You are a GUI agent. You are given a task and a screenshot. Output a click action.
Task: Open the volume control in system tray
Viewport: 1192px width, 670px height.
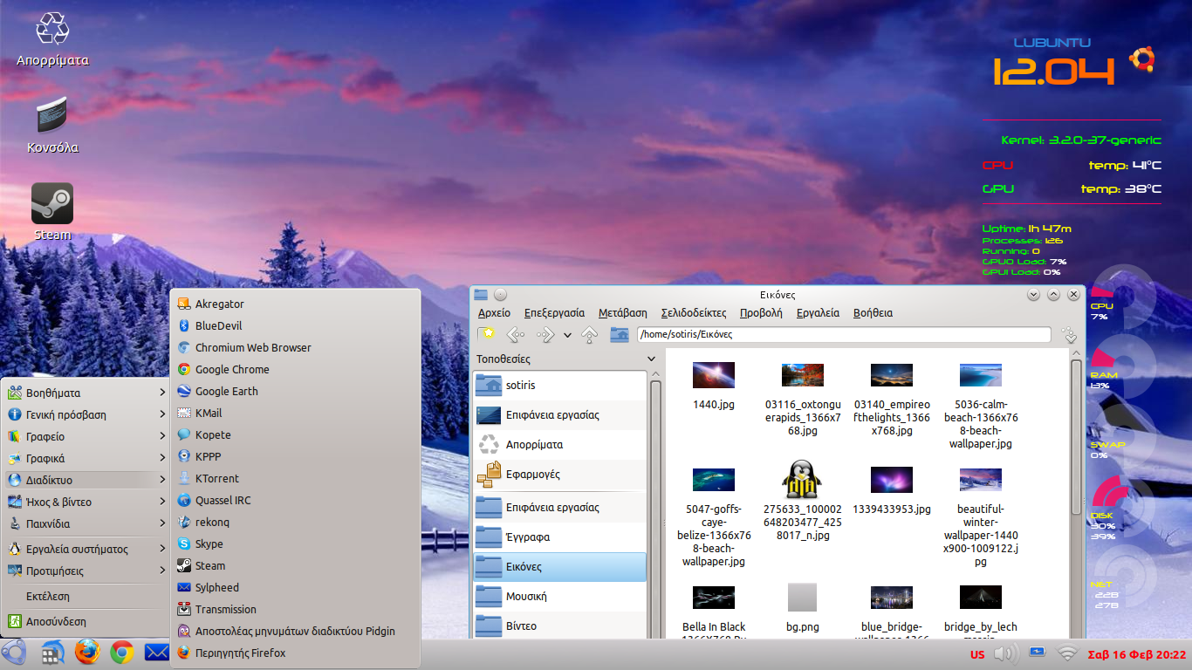click(1005, 653)
